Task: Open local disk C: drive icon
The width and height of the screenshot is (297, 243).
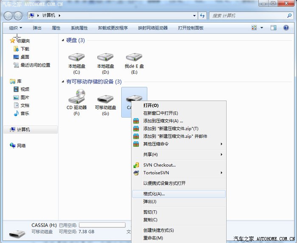Action: point(77,58)
